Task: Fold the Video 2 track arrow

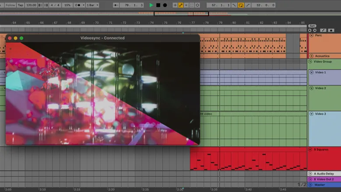Action: (x=311, y=88)
